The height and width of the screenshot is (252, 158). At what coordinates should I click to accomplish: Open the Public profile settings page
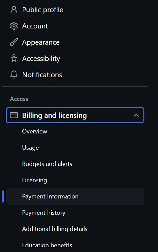[x=43, y=9]
